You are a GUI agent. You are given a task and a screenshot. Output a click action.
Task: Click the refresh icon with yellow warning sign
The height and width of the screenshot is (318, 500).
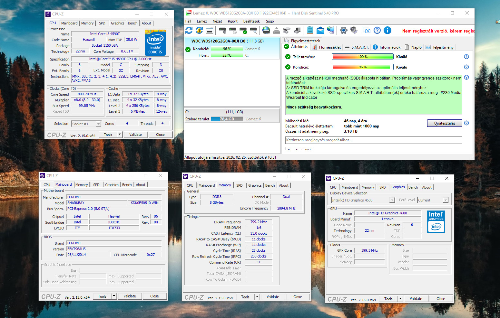pyautogui.click(x=199, y=30)
